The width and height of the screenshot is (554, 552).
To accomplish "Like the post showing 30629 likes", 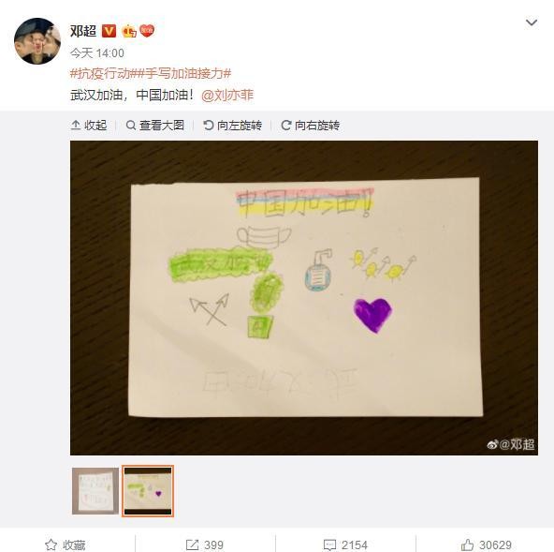I will [487, 545].
